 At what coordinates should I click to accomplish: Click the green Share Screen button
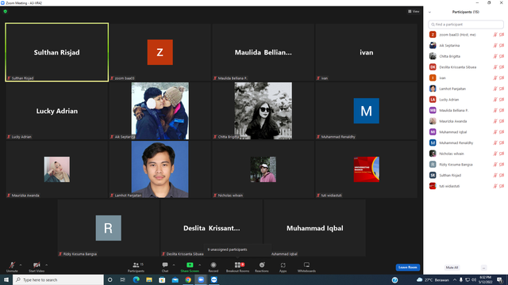190,267
